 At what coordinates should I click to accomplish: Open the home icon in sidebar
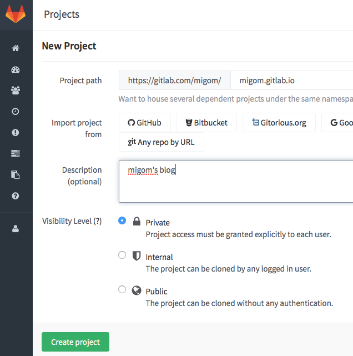coord(16,48)
